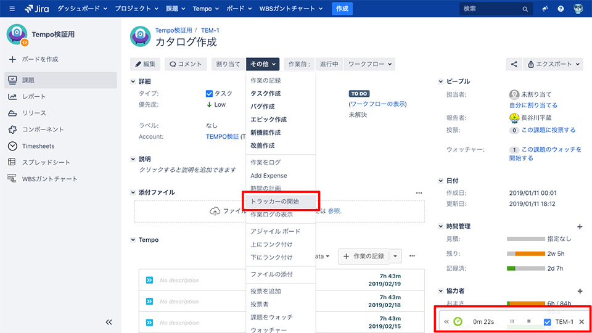Screen dimensions: 592x333
Task: Click the Tempo検証用 sidebar project avatar
Action: pos(17,35)
